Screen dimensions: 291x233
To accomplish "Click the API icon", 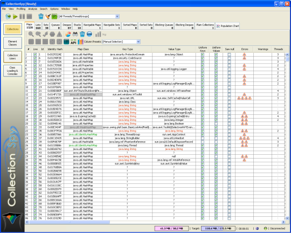I will click(73, 42).
